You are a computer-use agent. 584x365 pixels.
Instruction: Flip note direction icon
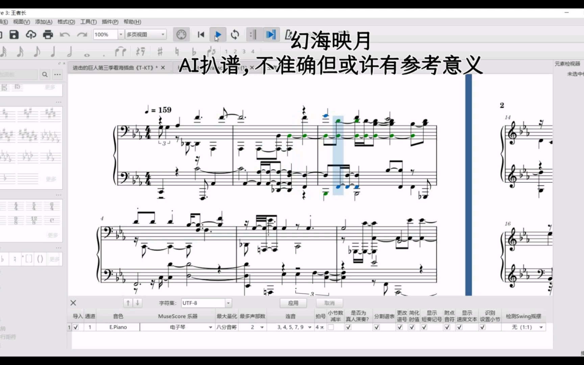211,52
